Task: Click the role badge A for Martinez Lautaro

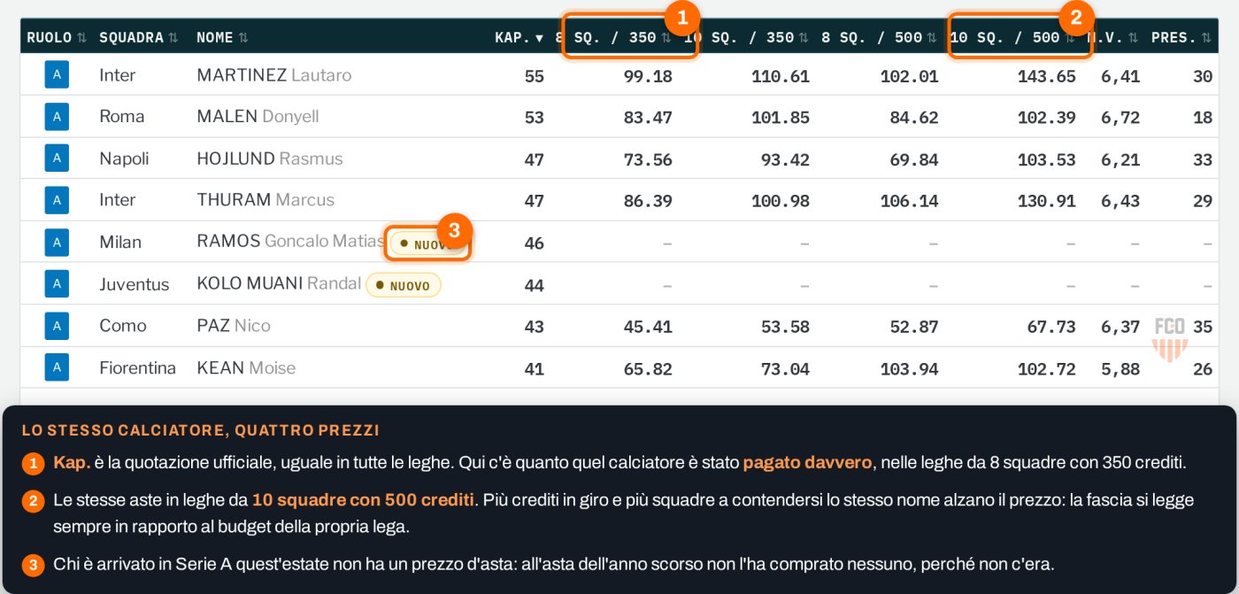Action: pyautogui.click(x=57, y=75)
